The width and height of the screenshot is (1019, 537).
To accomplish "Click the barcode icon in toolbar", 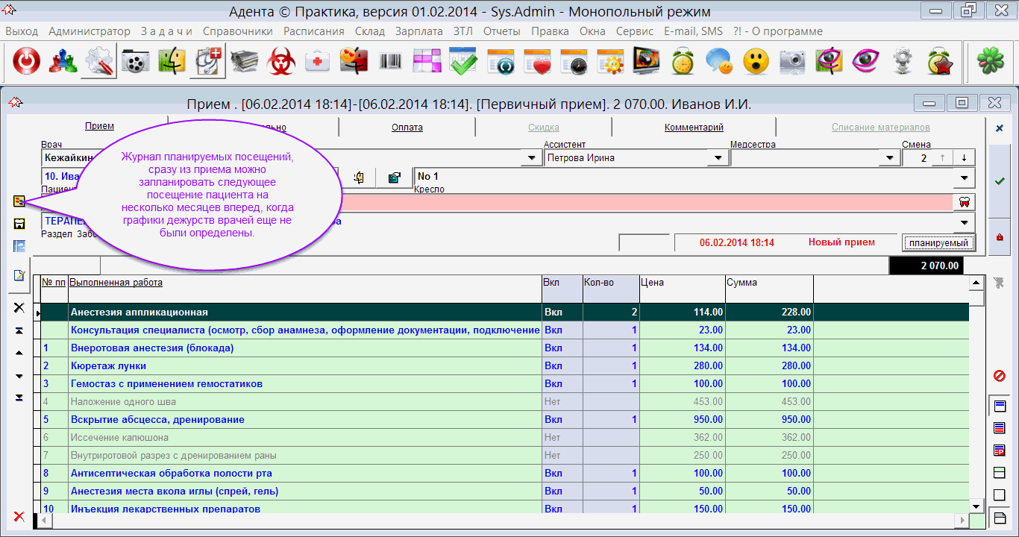I will (x=390, y=62).
